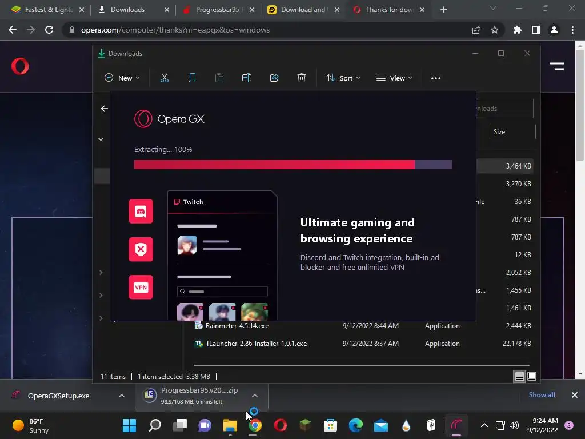Viewport: 585px width, 439px height.
Task: Open the New dropdown button
Action: click(x=122, y=78)
